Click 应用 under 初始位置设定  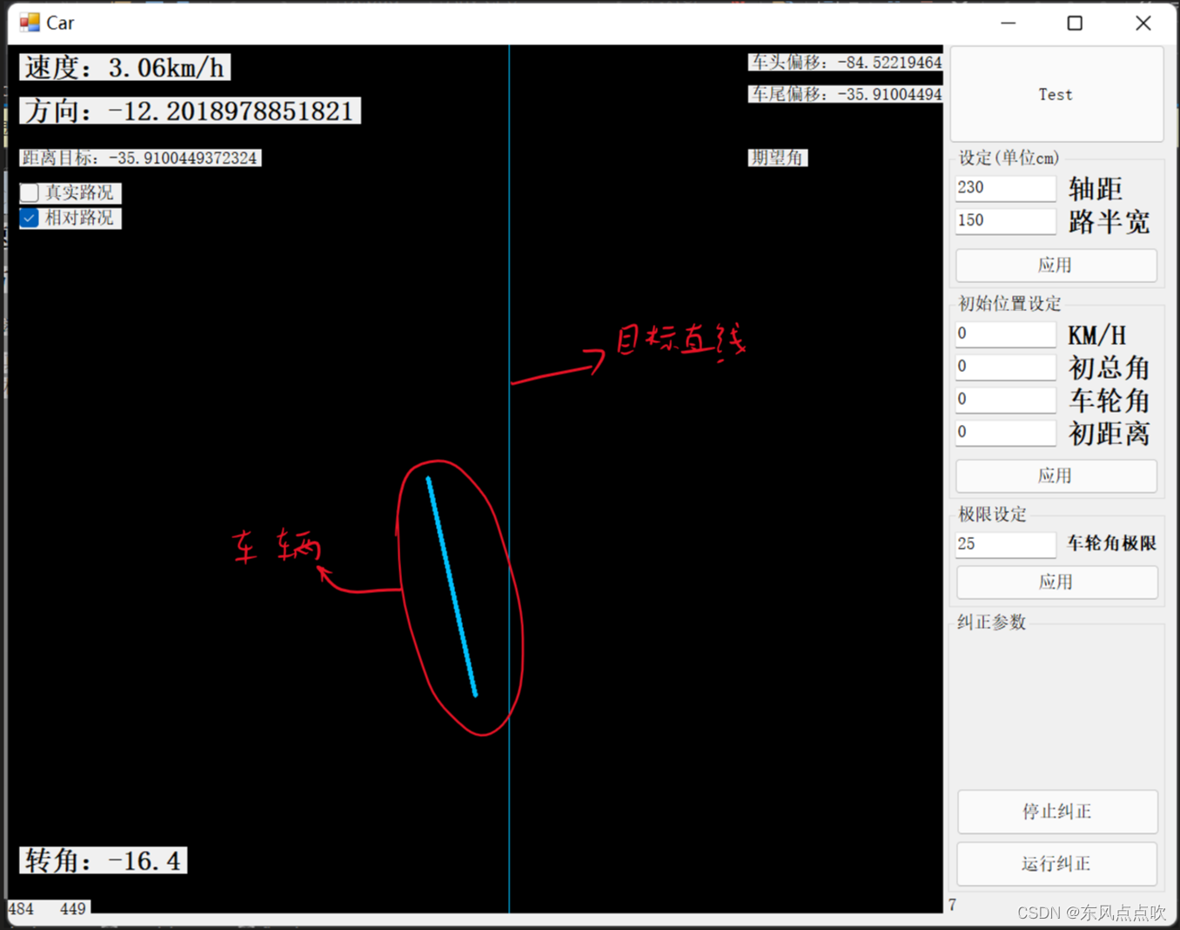1056,476
